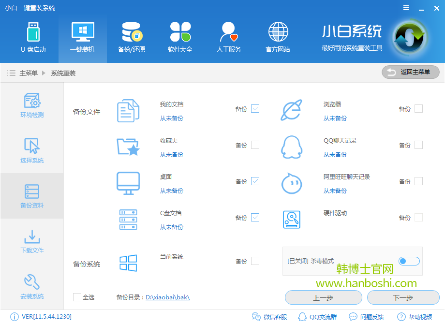Open backup directory link D:\xiaobai\bak\
Screen dimensions: 445x324
[168, 297]
